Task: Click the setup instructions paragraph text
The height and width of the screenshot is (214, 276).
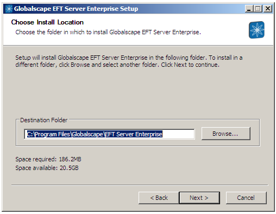Action: (x=129, y=61)
